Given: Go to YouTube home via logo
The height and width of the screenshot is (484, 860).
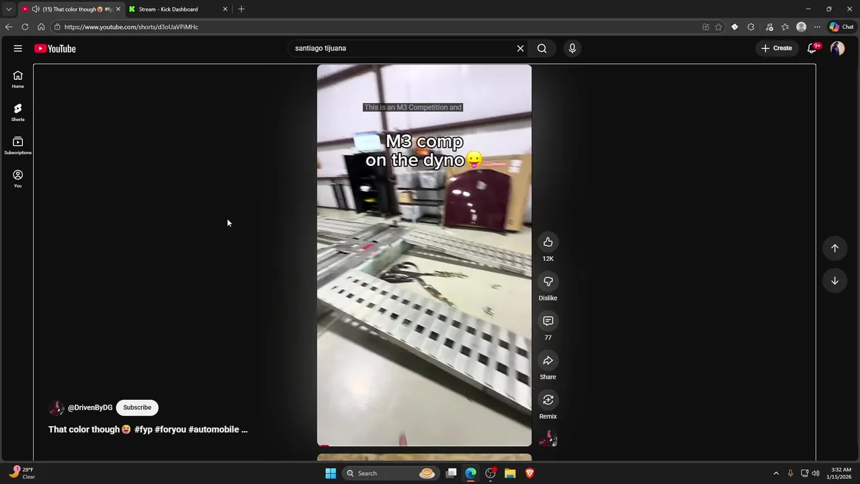Looking at the screenshot, I should tap(55, 48).
